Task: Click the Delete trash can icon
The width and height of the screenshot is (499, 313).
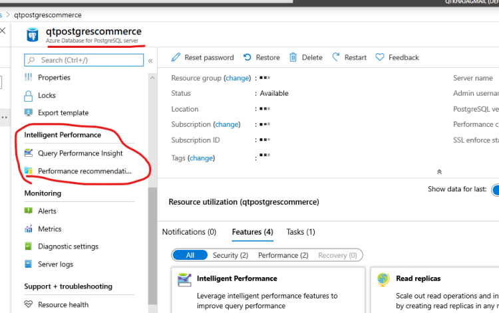Action: (x=293, y=57)
